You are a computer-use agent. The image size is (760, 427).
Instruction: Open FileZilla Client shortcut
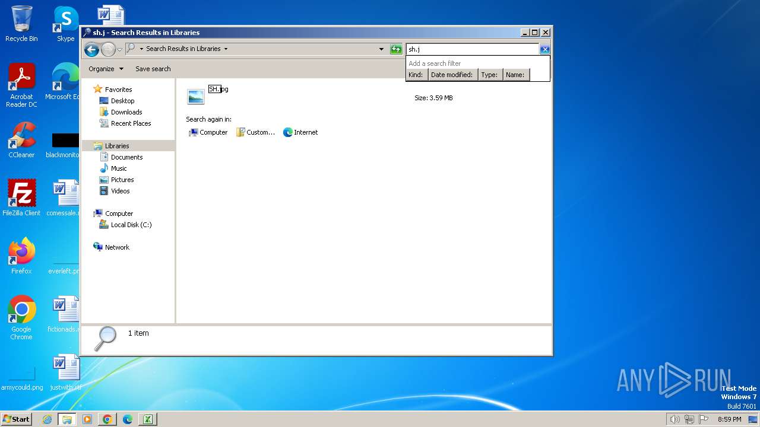21,198
